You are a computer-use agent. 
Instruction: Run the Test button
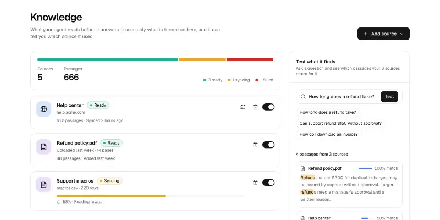[x=389, y=97]
